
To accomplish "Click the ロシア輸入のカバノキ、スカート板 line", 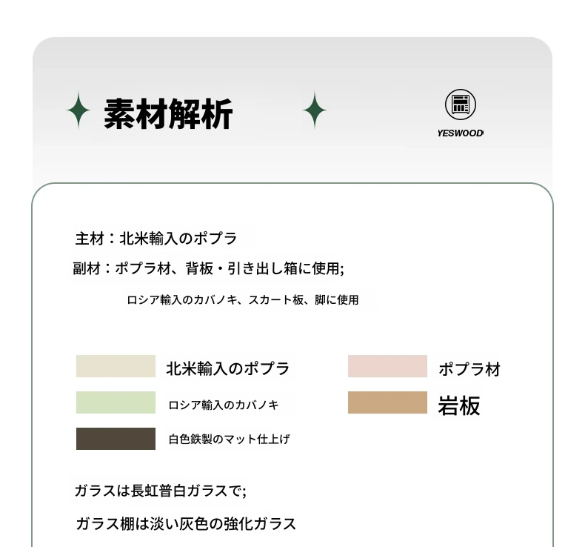I will click(243, 300).
